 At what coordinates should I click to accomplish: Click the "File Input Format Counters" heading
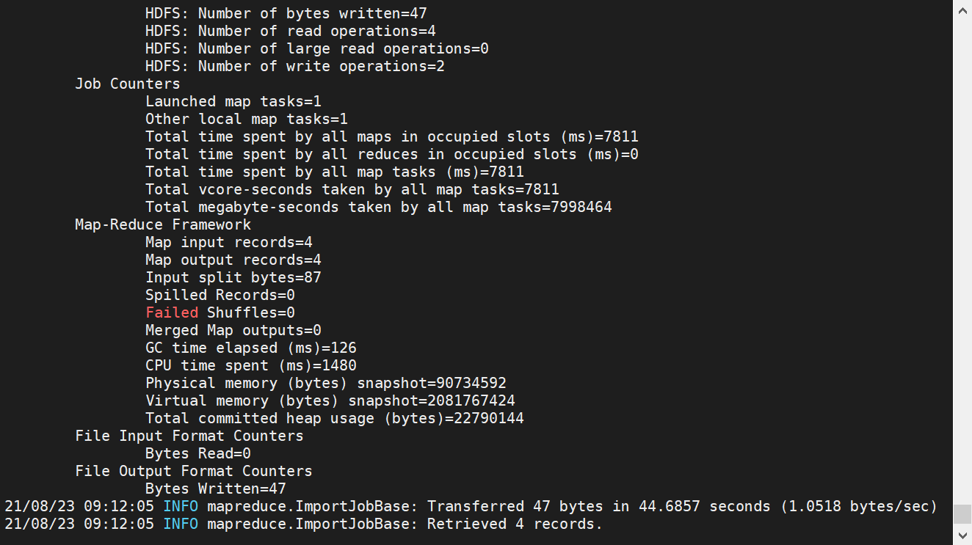click(189, 436)
